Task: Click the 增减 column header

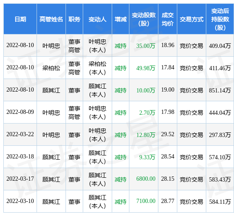Action: coord(121,19)
